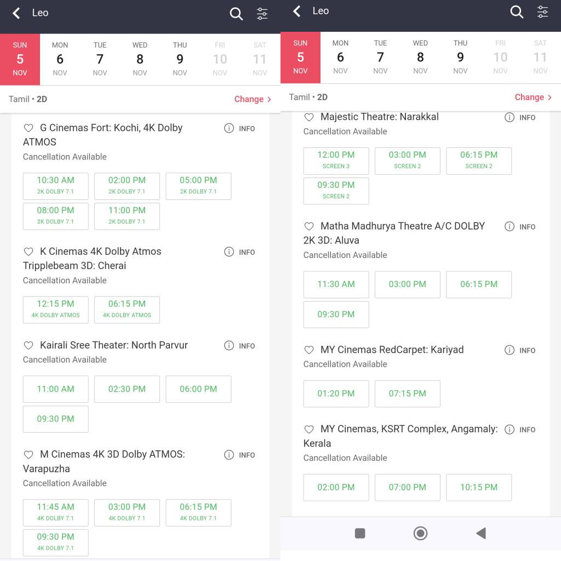561x561 pixels.
Task: Book 06:00 PM show at Kairali Sree
Action: click(x=198, y=389)
